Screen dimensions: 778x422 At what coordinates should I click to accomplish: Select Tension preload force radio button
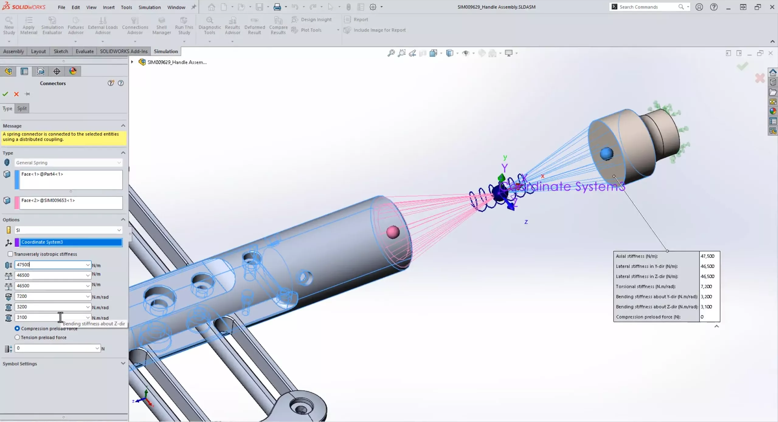pos(17,337)
